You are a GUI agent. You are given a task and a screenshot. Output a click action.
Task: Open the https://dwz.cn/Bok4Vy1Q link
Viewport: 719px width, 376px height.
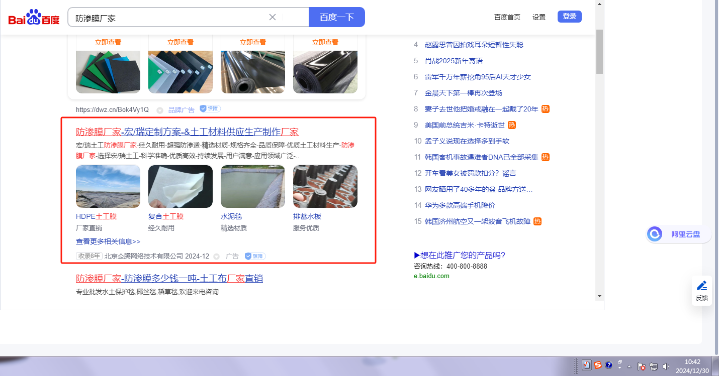pos(112,109)
